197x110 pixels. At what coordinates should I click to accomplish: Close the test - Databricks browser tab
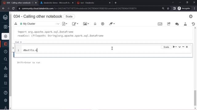pos(110,3)
